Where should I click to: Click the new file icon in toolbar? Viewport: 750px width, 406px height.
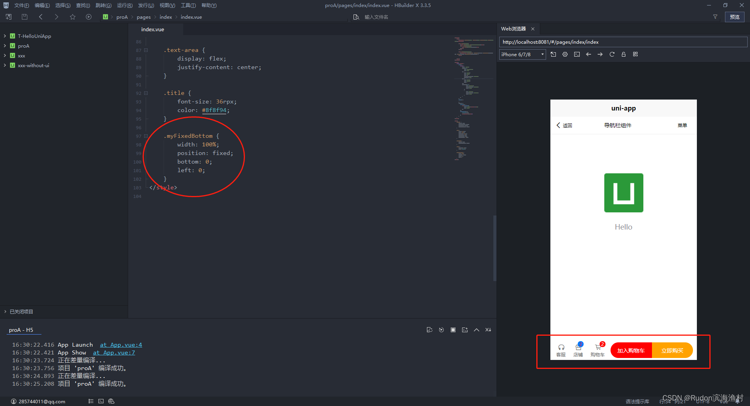point(9,17)
